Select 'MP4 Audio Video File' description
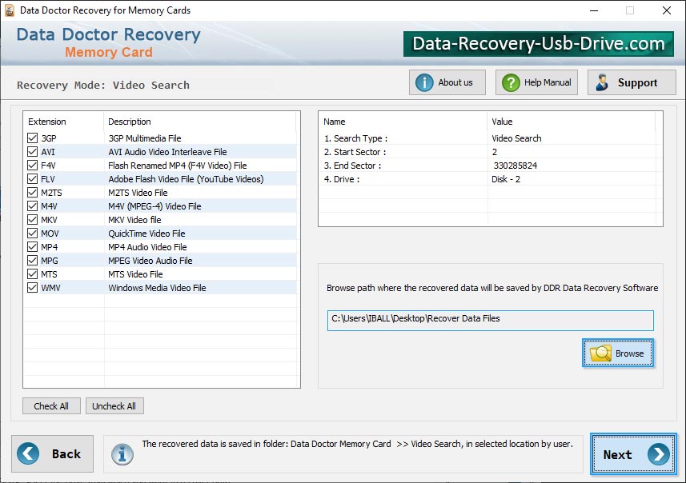 [x=147, y=246]
